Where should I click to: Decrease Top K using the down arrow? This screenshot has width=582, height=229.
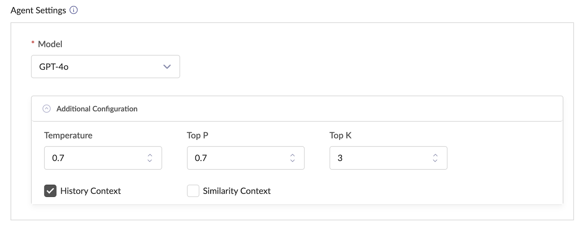point(435,161)
